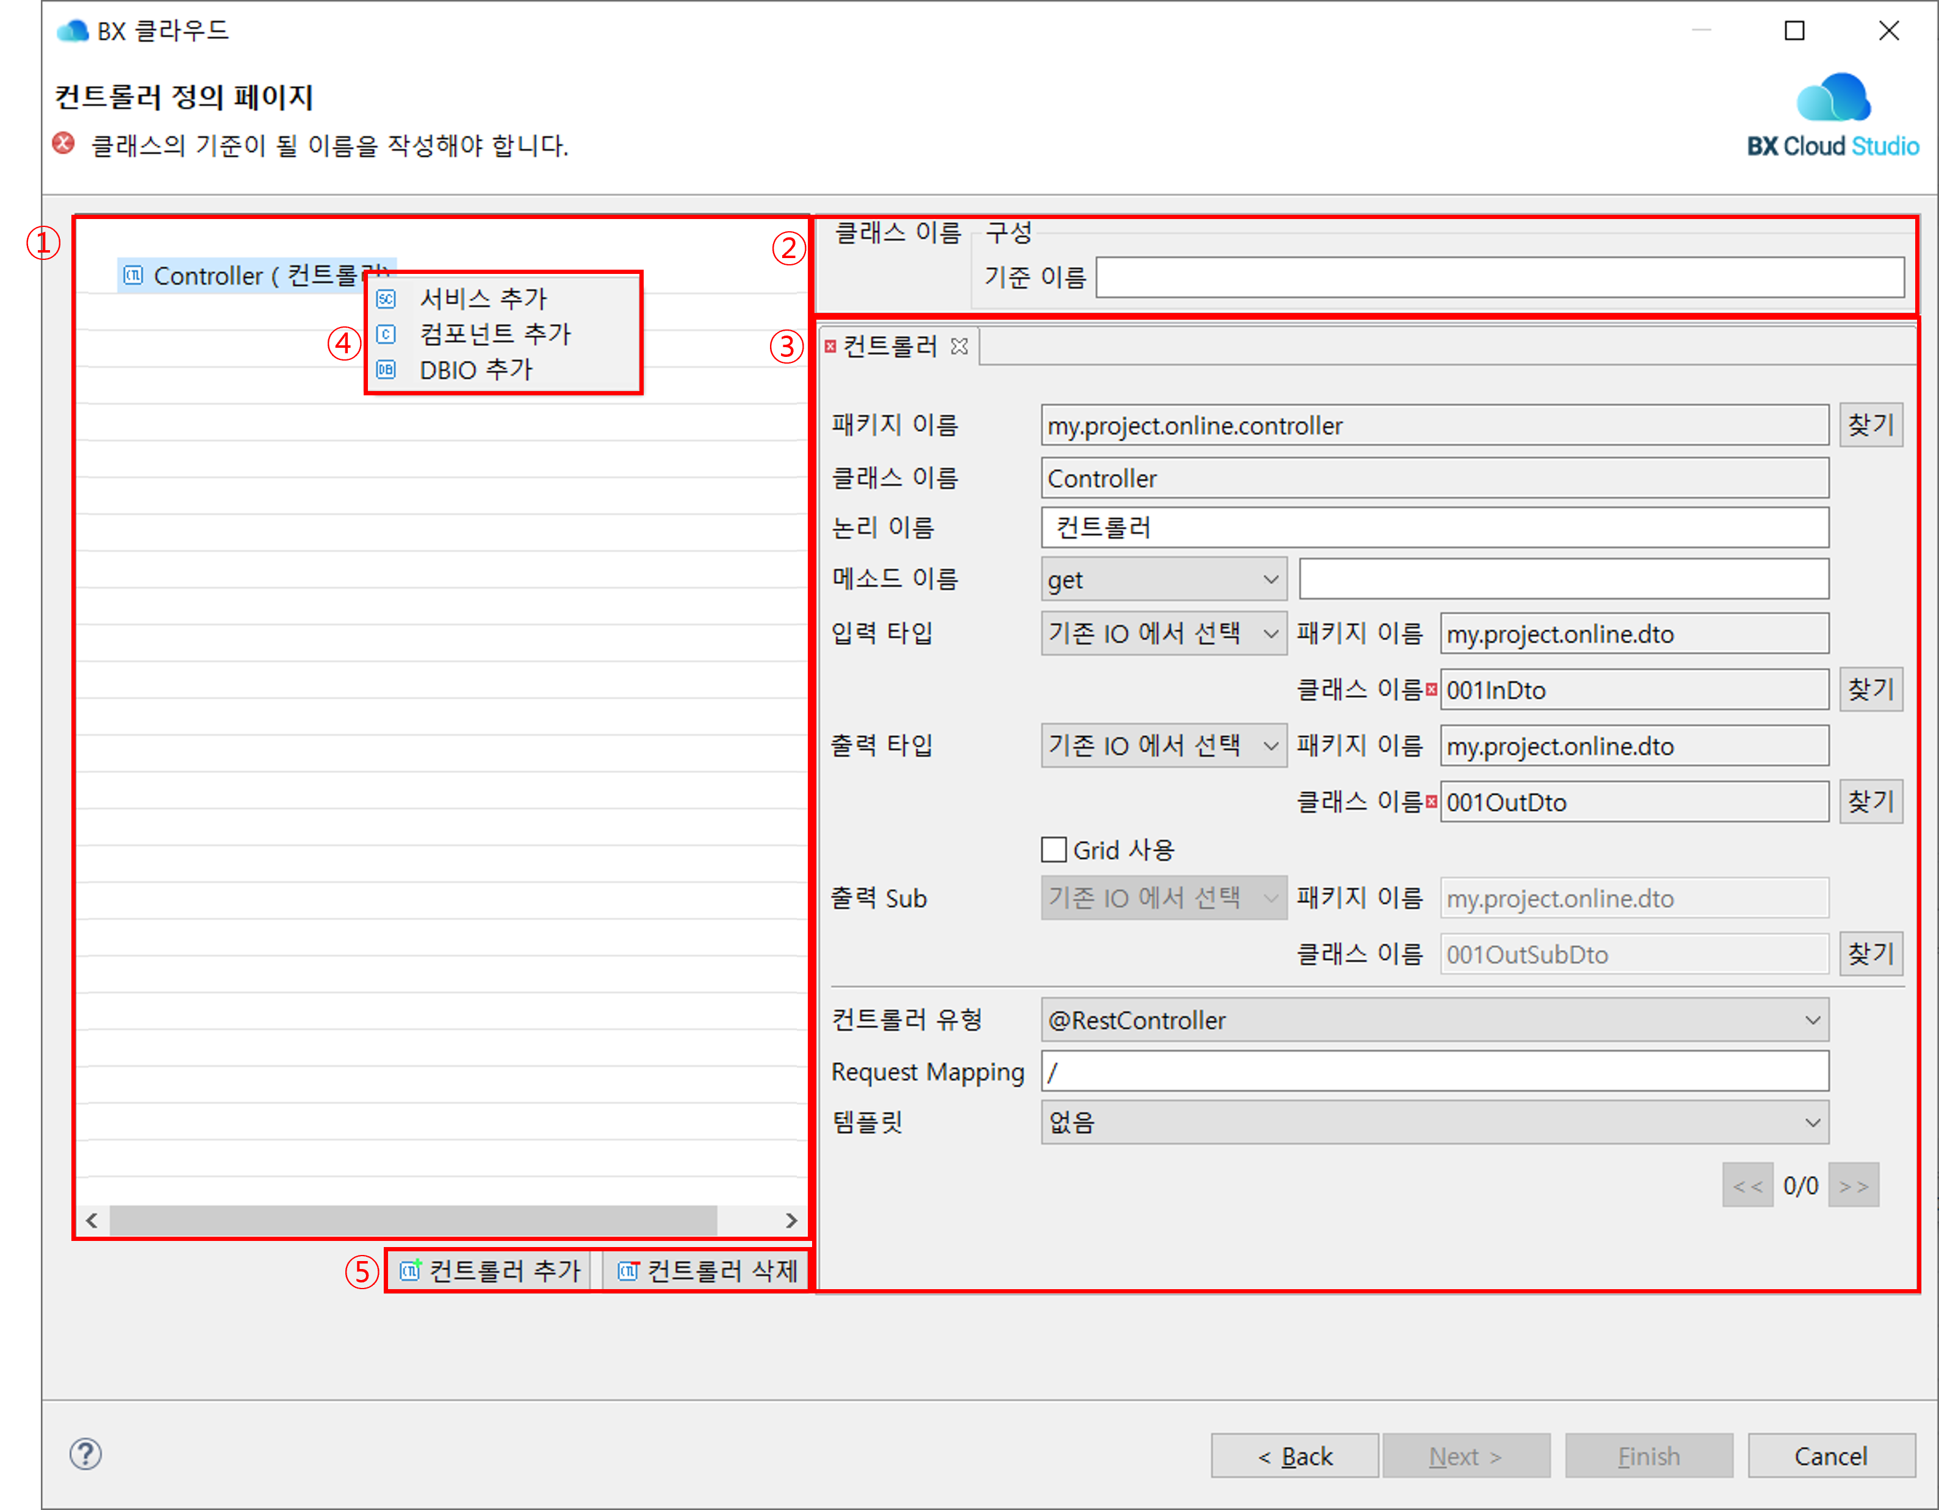Click the DBIO 추가 menu icon

[x=386, y=369]
